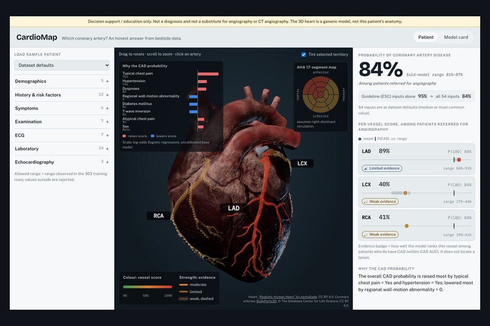490x326 pixels.
Task: Click the 84% CAD probability value
Action: click(381, 69)
